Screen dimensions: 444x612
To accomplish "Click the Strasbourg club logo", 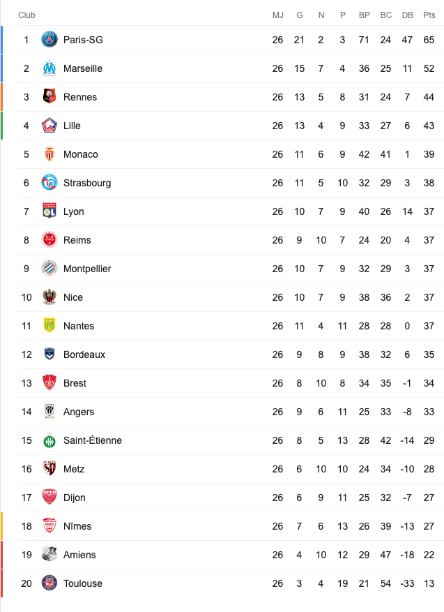I will tap(49, 183).
